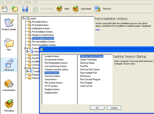
Task: Collapse the Parameters tree node
Action: pos(25,68)
